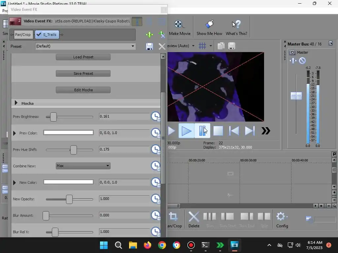The image size is (338, 253).
Task: Go to end of project button
Action: click(250, 131)
